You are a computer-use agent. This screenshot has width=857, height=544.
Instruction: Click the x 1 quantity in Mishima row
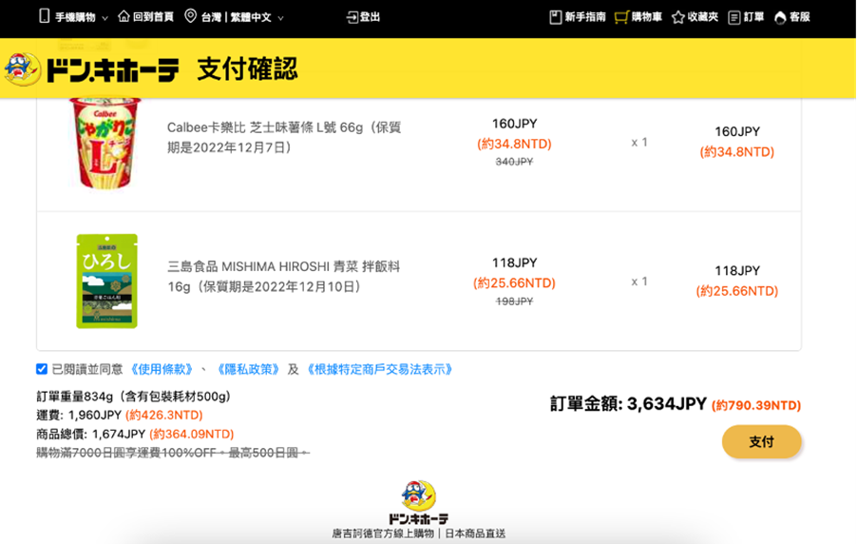coord(639,282)
